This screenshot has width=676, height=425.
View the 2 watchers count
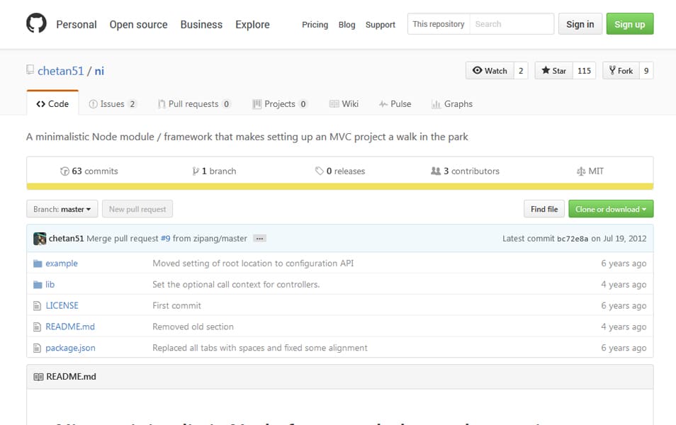521,71
